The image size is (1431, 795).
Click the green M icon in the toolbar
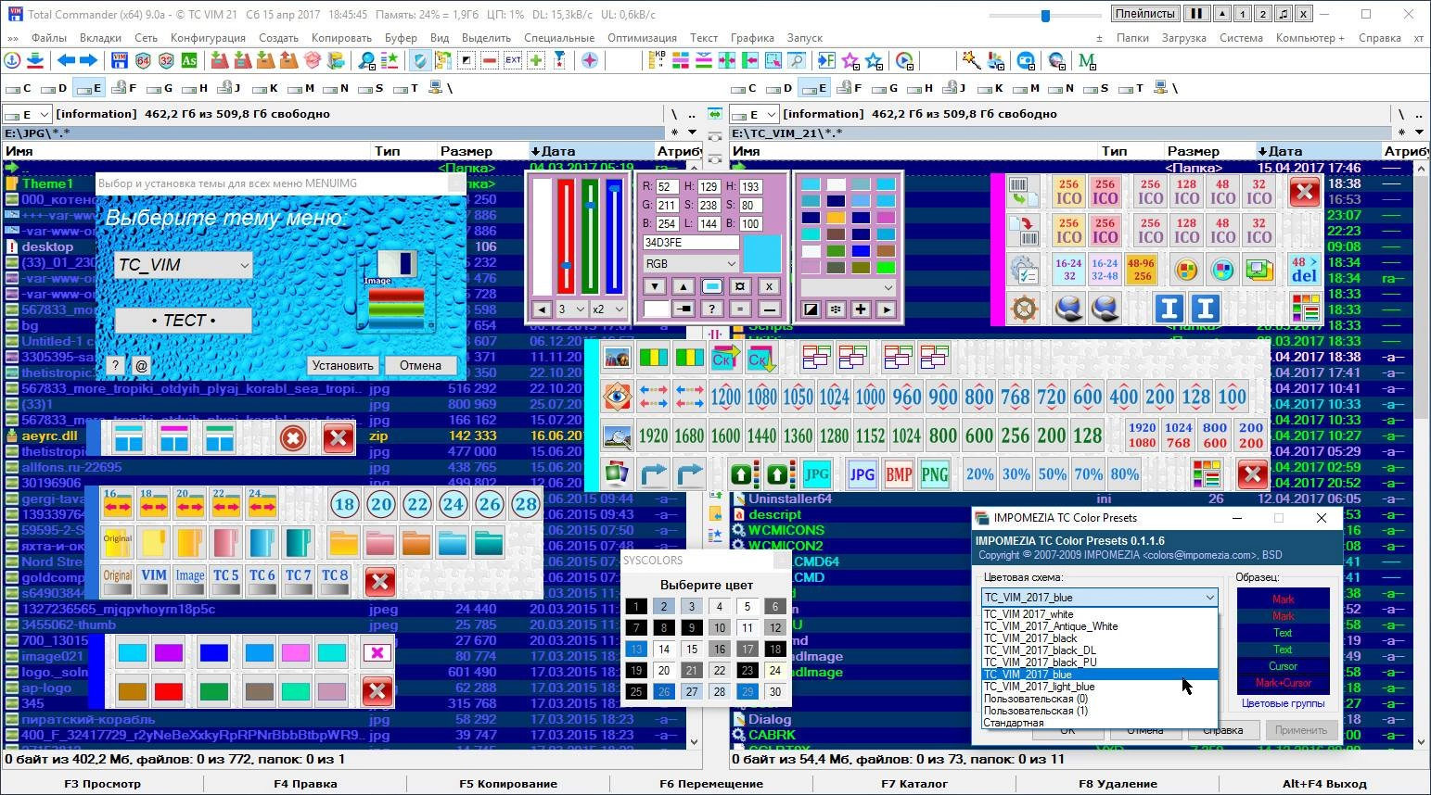coord(1087,60)
